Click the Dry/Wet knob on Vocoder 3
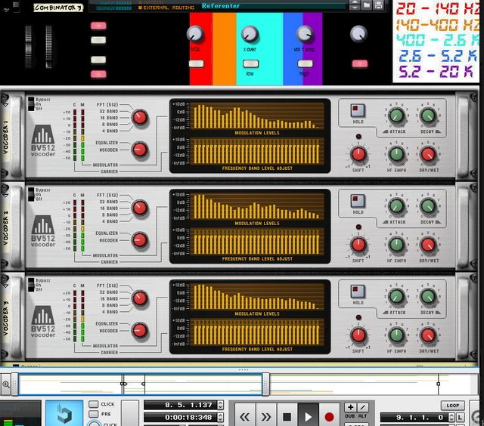 (x=428, y=335)
